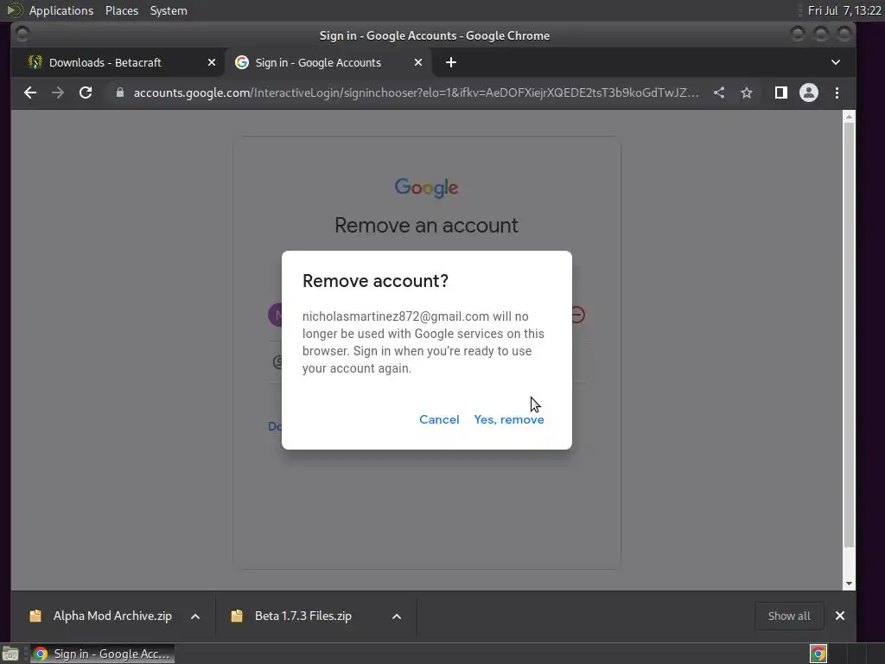Reload the current page

tap(86, 93)
